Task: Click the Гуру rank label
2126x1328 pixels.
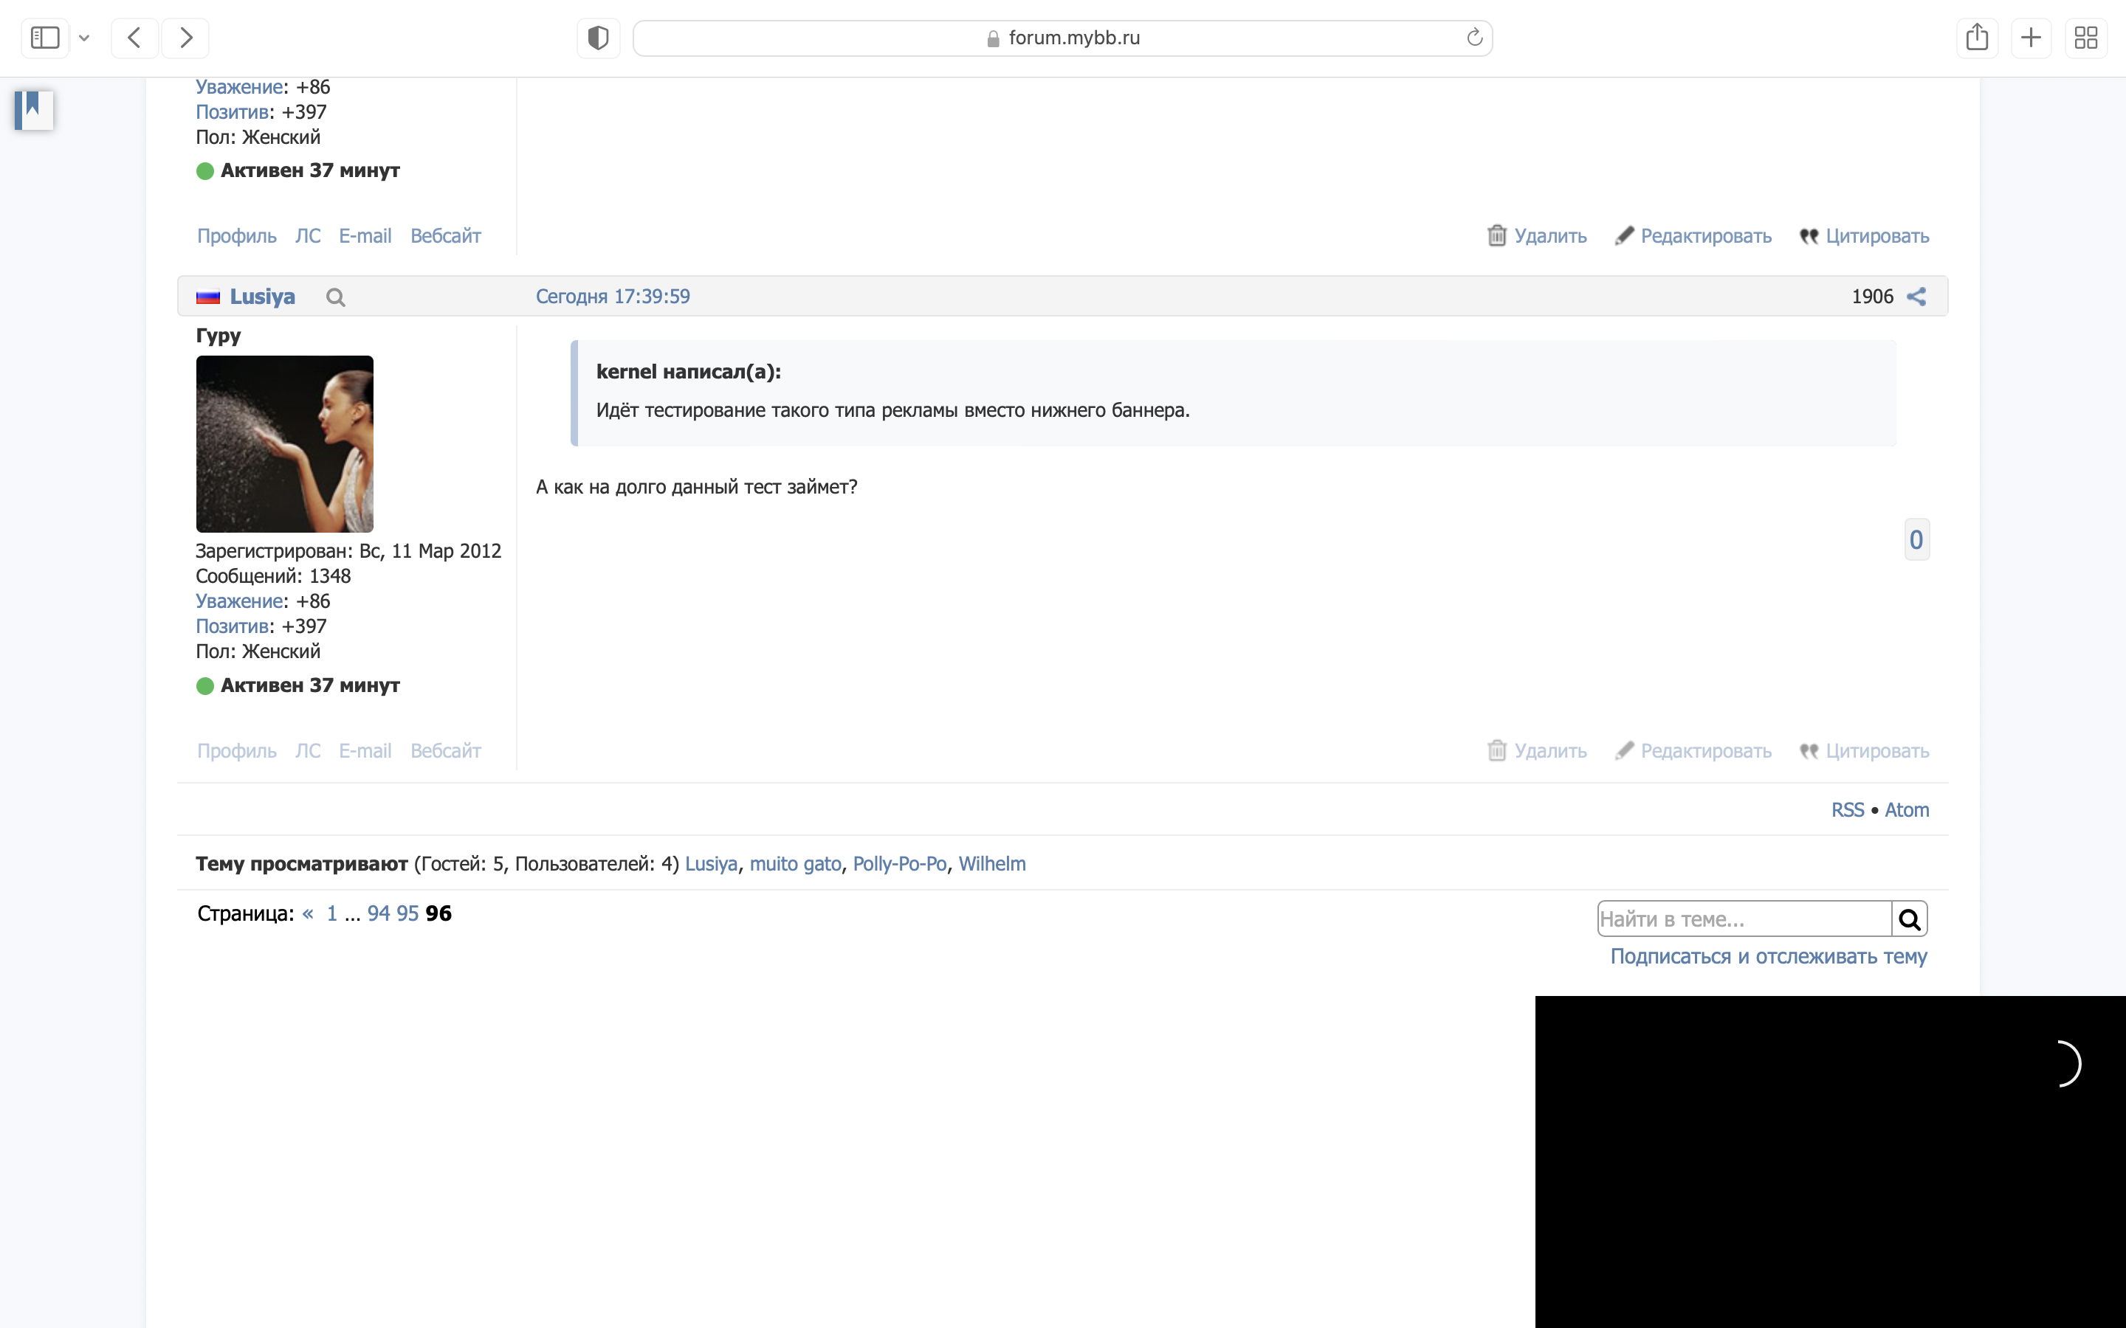Action: (218, 336)
